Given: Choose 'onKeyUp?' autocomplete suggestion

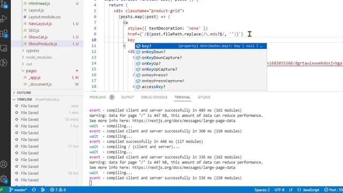Looking at the screenshot, I should click(201, 63).
